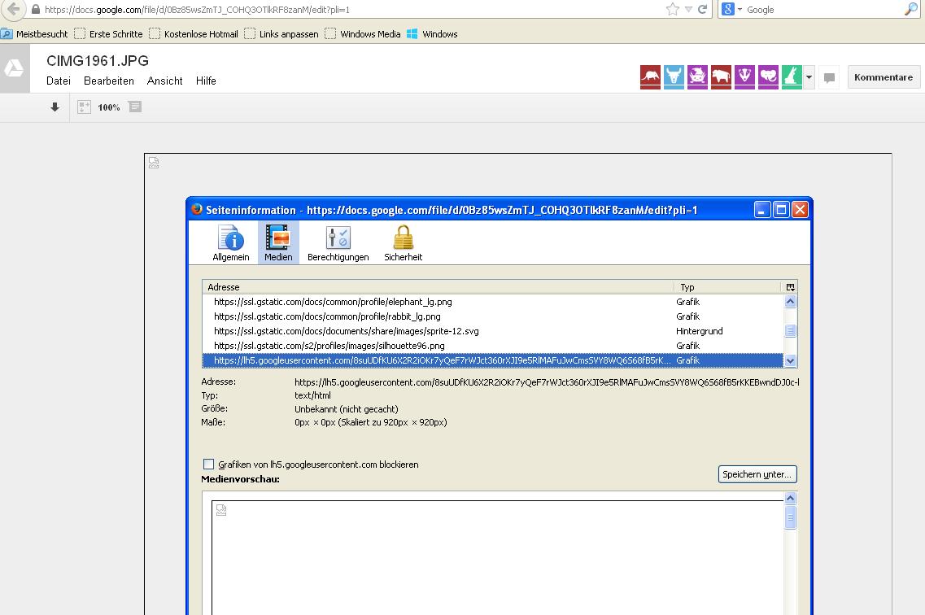The height and width of the screenshot is (615, 925).
Task: Open the Bearbeiten menu
Action: (108, 81)
